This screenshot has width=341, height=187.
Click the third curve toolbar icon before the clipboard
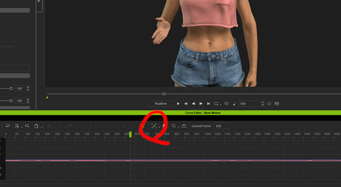27,126
